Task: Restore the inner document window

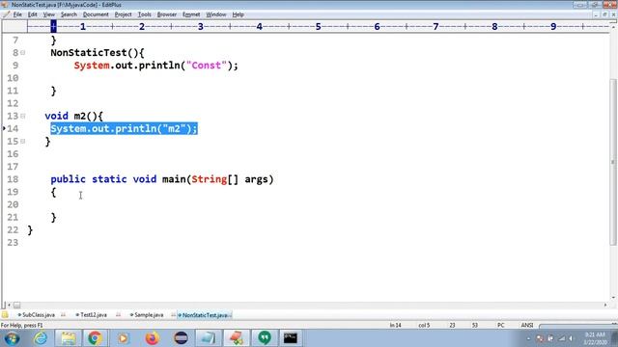Action: click(x=604, y=14)
